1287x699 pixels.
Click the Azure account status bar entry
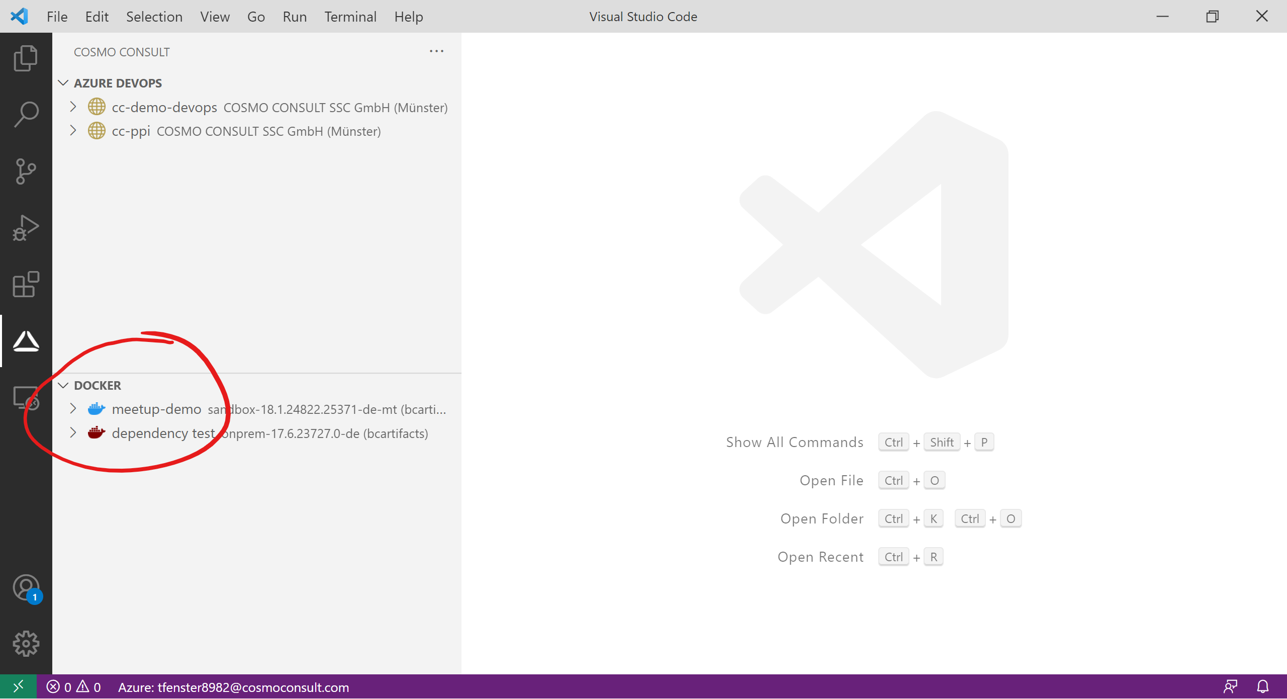point(233,687)
